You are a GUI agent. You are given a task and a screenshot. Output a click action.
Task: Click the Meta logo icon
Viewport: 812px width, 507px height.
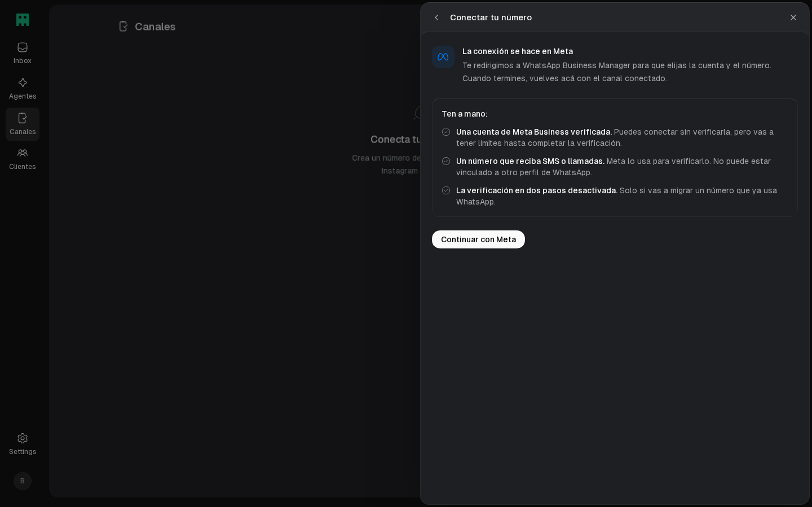443,57
